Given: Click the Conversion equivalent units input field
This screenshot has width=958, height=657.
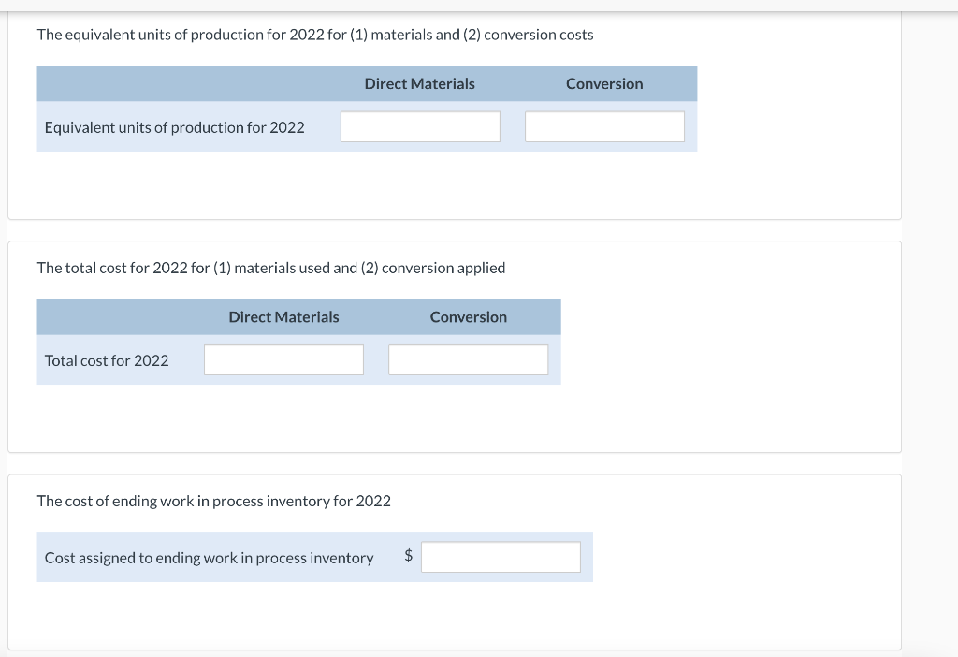Looking at the screenshot, I should 604,126.
